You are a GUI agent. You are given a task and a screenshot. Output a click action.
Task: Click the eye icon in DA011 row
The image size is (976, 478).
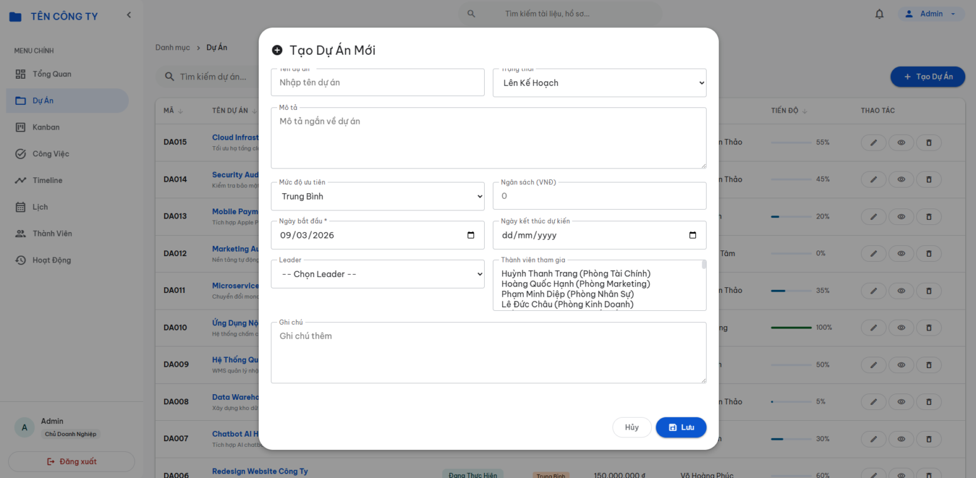[901, 290]
